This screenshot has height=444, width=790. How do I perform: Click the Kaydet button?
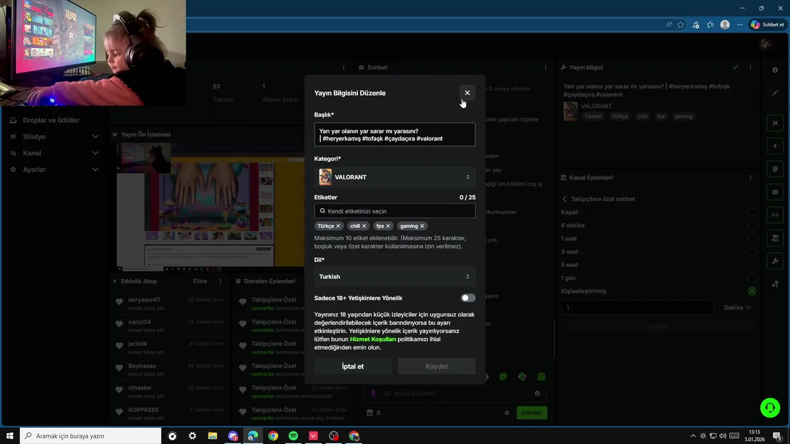pos(436,366)
